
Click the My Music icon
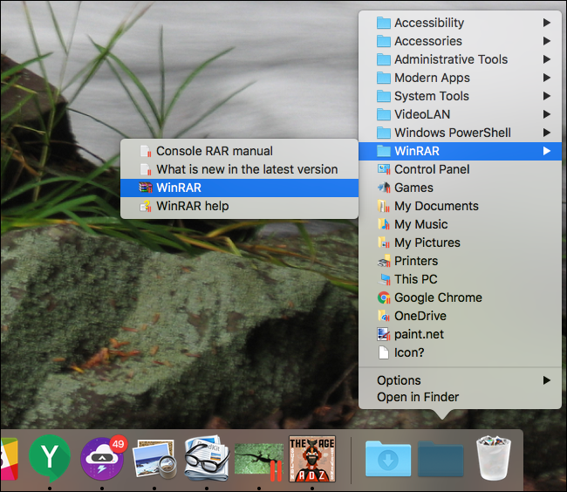384,224
